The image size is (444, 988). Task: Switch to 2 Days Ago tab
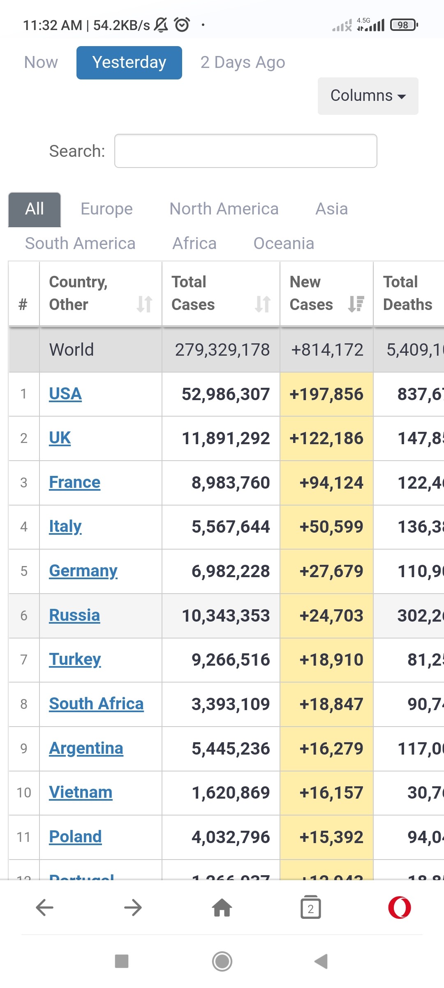(243, 63)
